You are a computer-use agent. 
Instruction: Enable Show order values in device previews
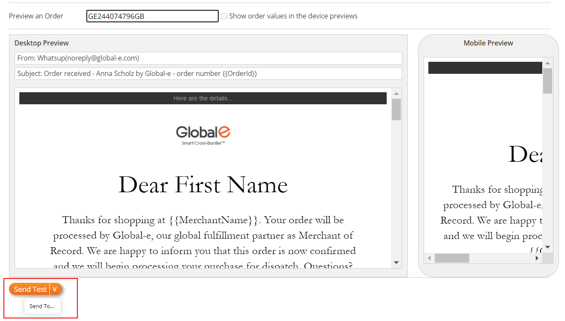[224, 16]
